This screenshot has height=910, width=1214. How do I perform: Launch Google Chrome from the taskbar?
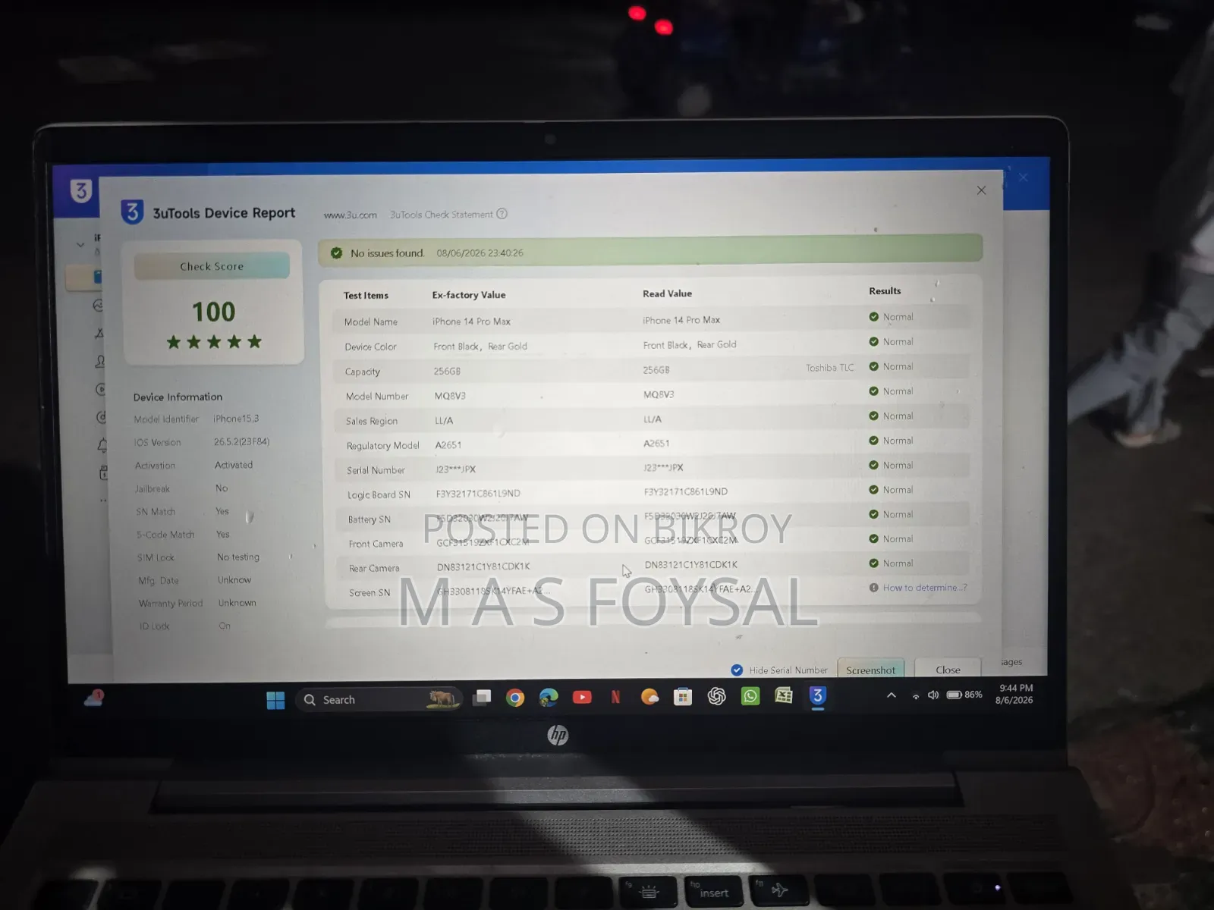pos(515,698)
